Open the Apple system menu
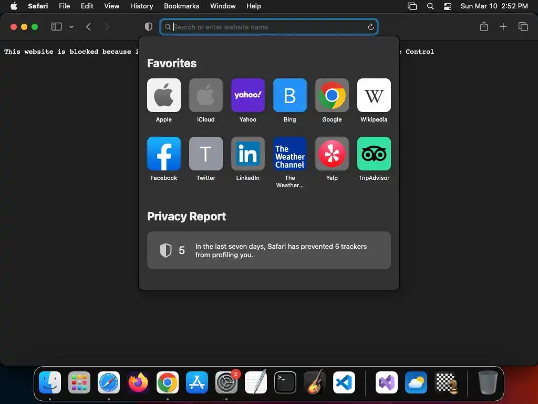The width and height of the screenshot is (538, 404). tap(14, 6)
